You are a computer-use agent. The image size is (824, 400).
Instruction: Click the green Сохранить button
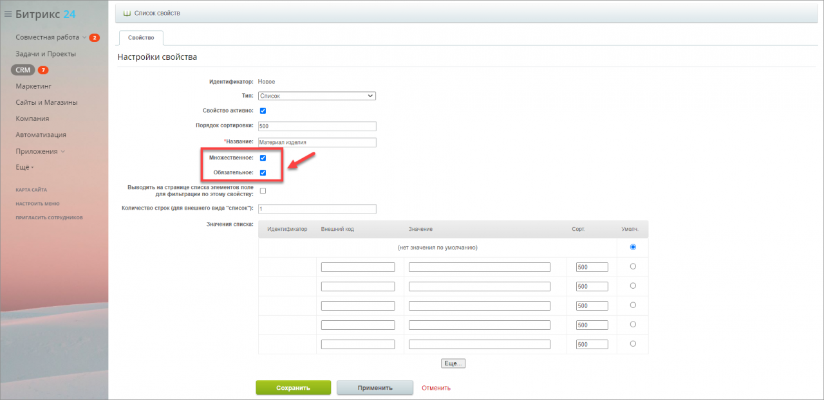293,388
